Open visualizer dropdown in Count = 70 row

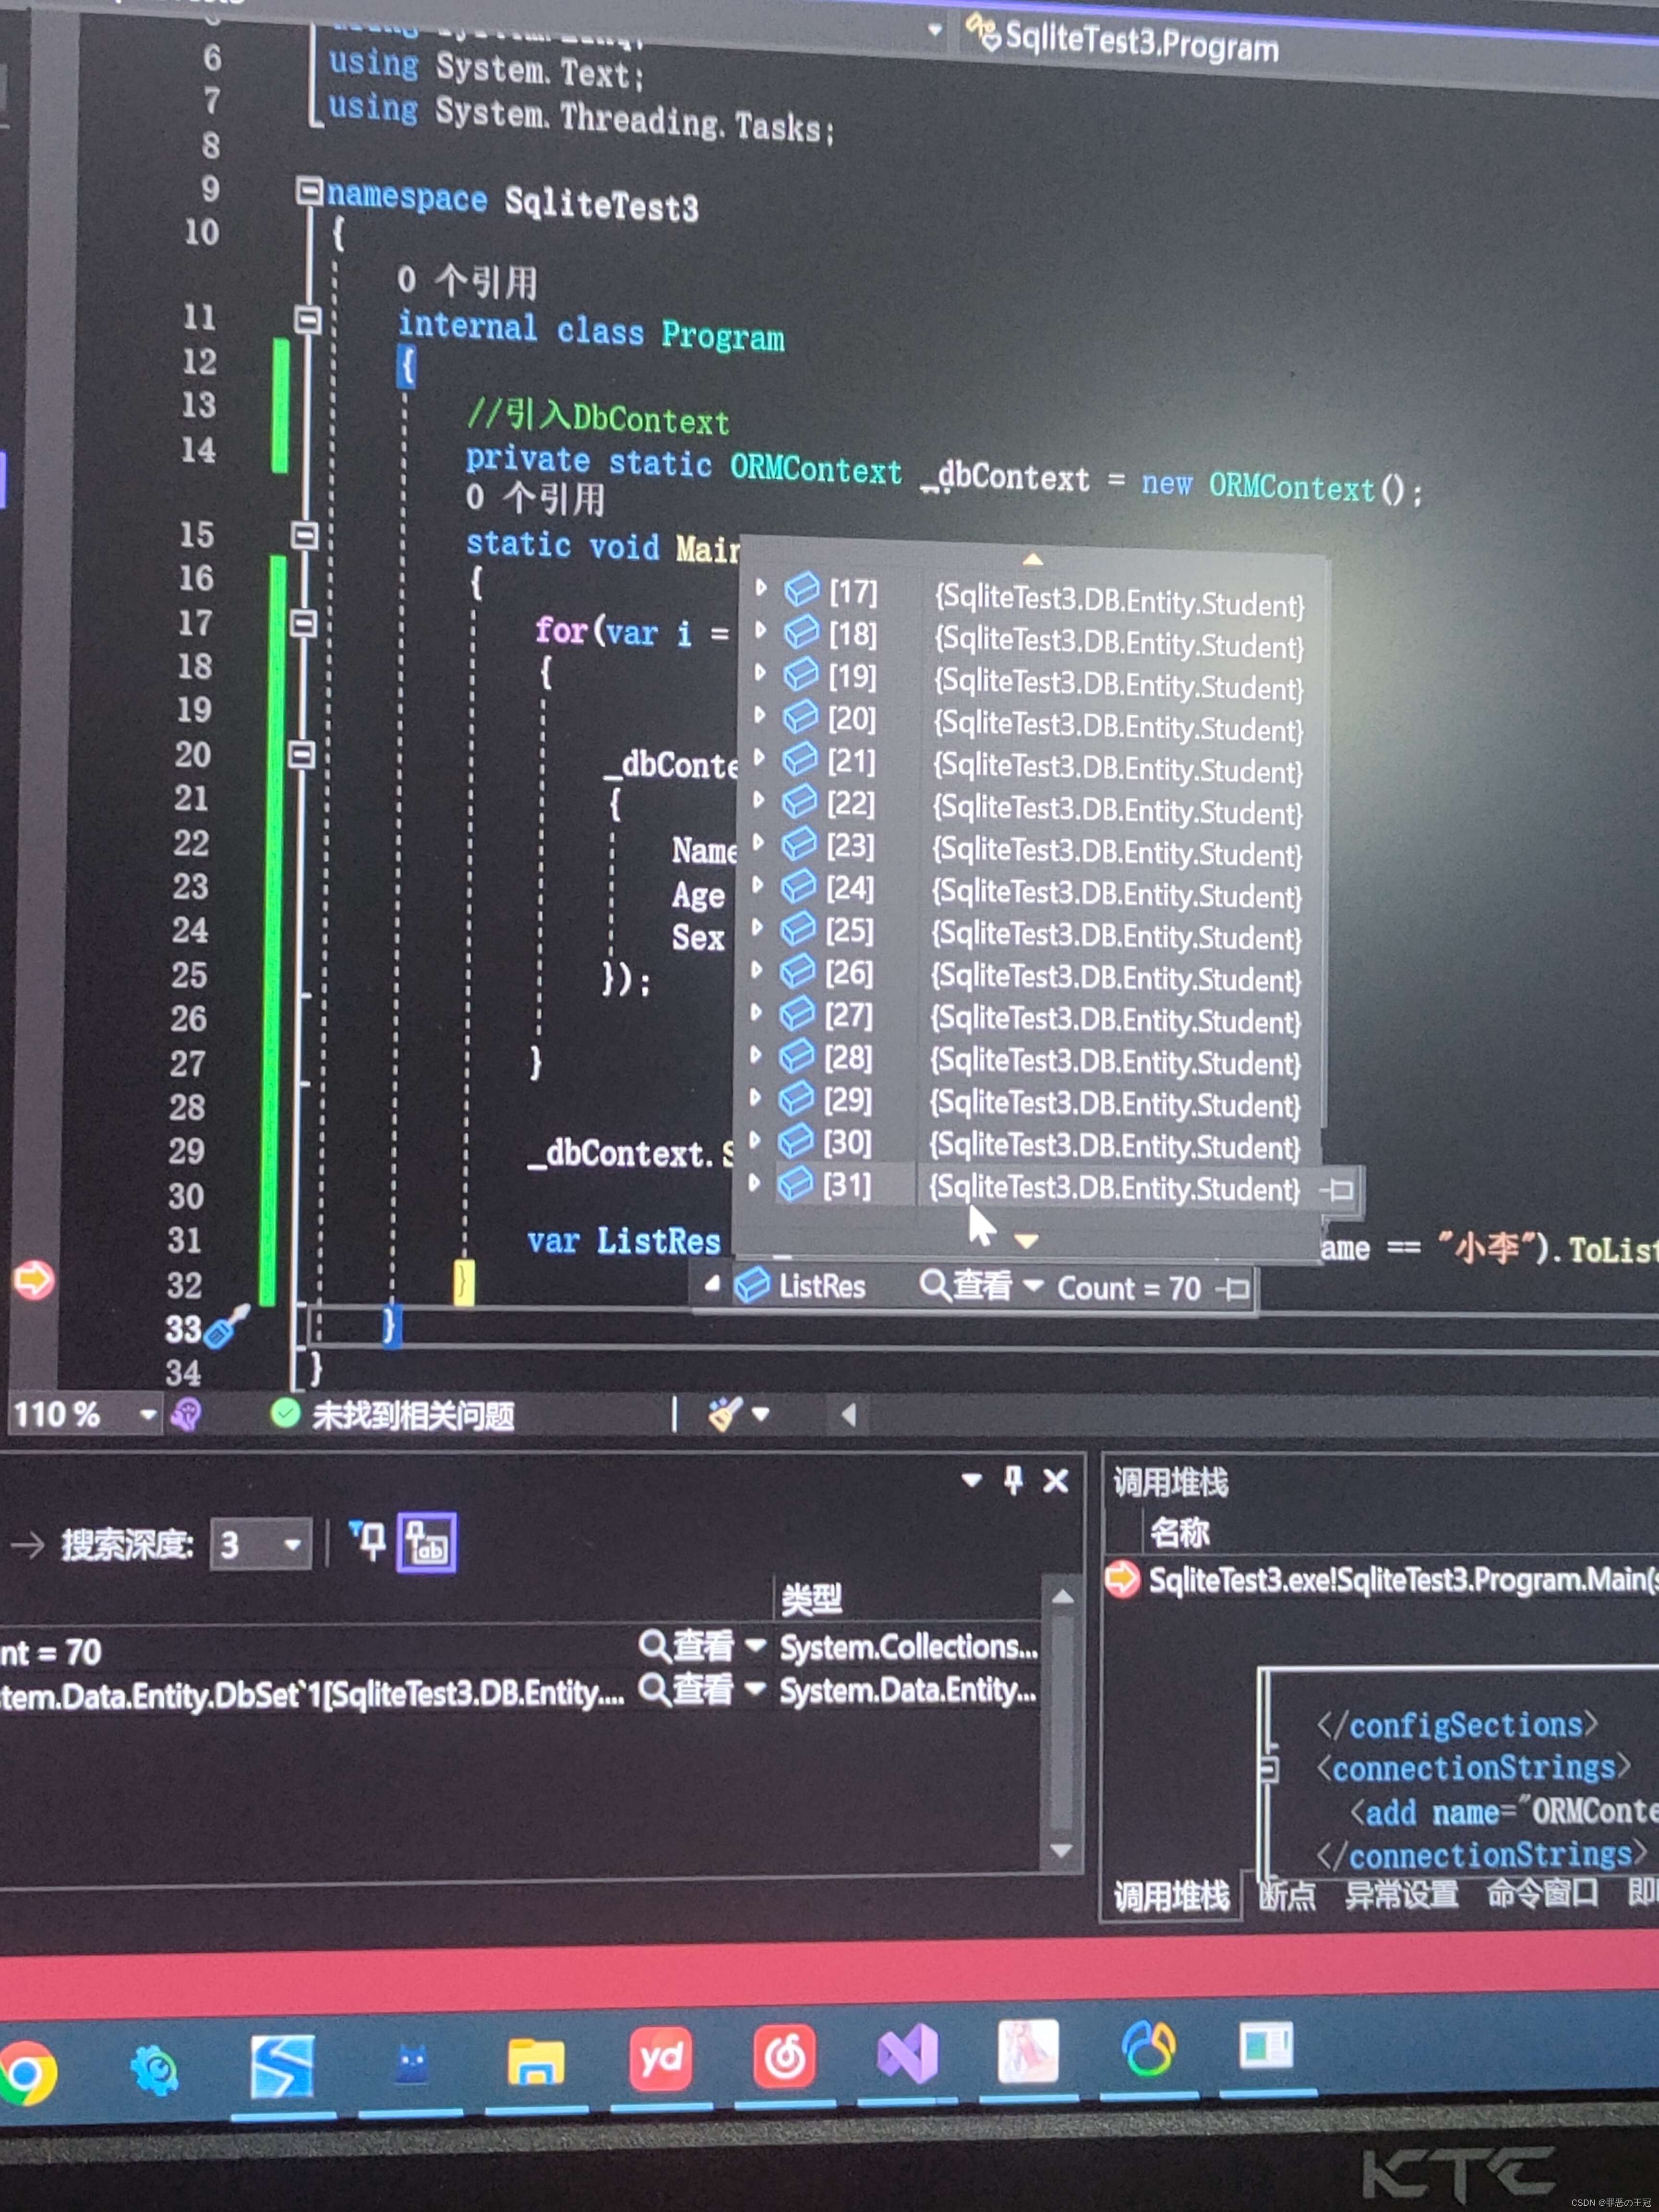[755, 1645]
